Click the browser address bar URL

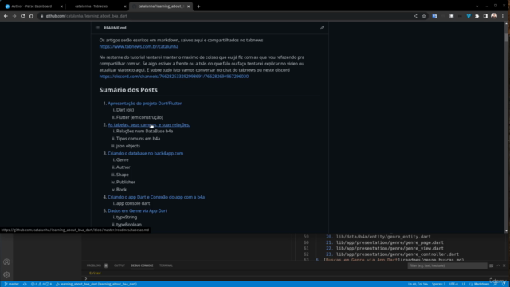[x=87, y=16]
